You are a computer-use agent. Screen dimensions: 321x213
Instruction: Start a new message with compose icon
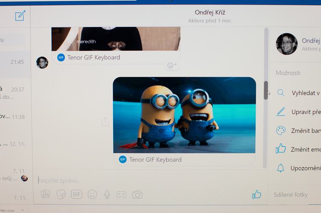click(x=20, y=16)
